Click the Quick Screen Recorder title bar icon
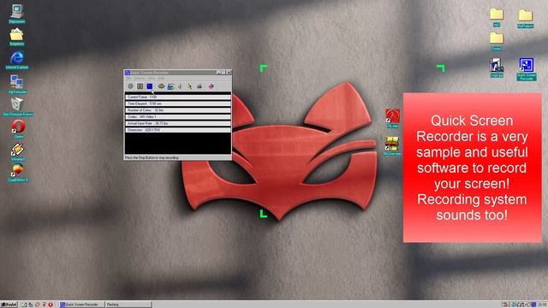The width and height of the screenshot is (548, 308). [128, 73]
